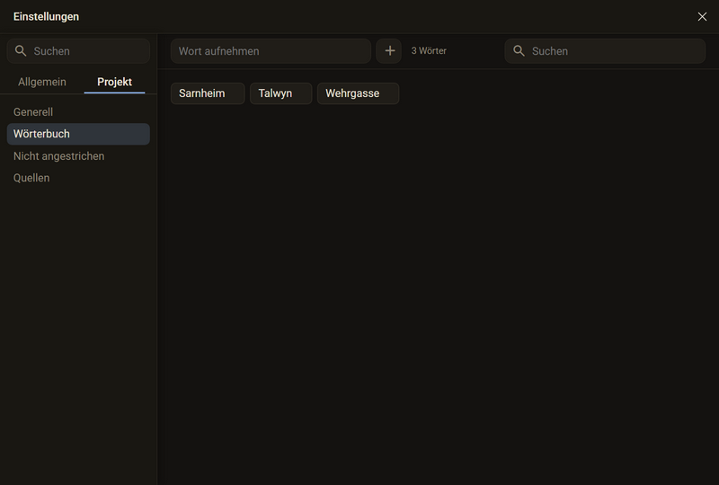Select the Projekt tab

coord(115,82)
